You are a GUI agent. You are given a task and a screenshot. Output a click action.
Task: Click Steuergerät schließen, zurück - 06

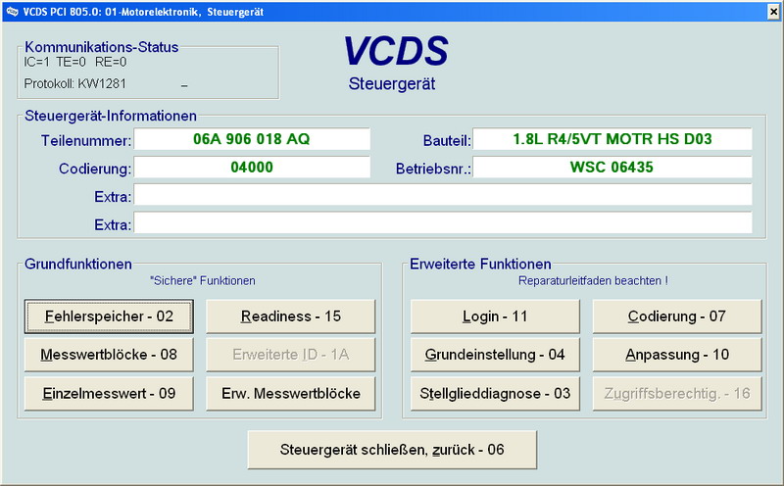click(392, 450)
